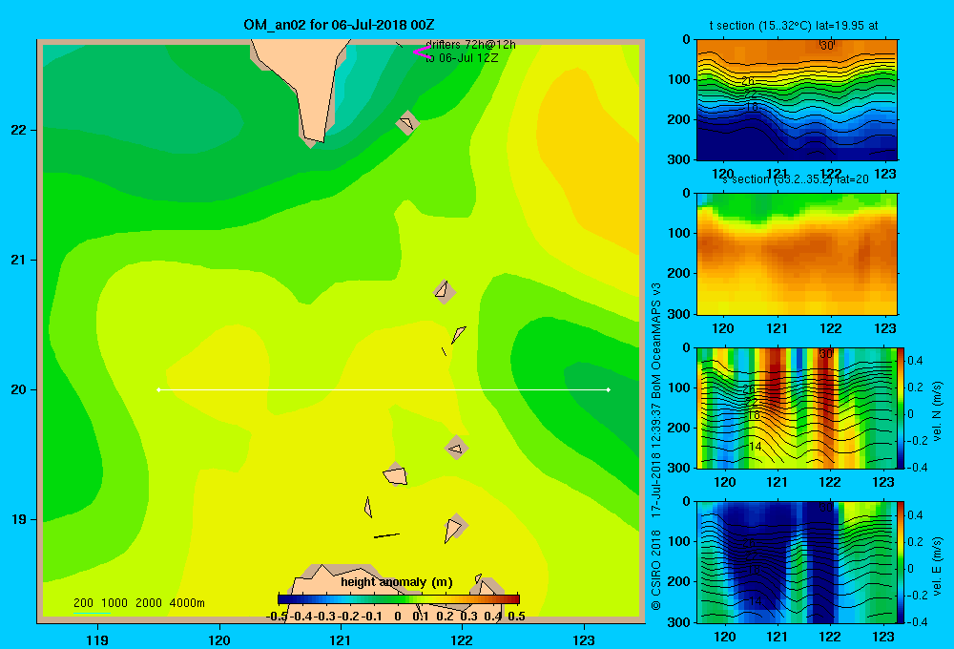Click the cyan 200 m contour legend line
954x649 pixels.
(x=92, y=613)
